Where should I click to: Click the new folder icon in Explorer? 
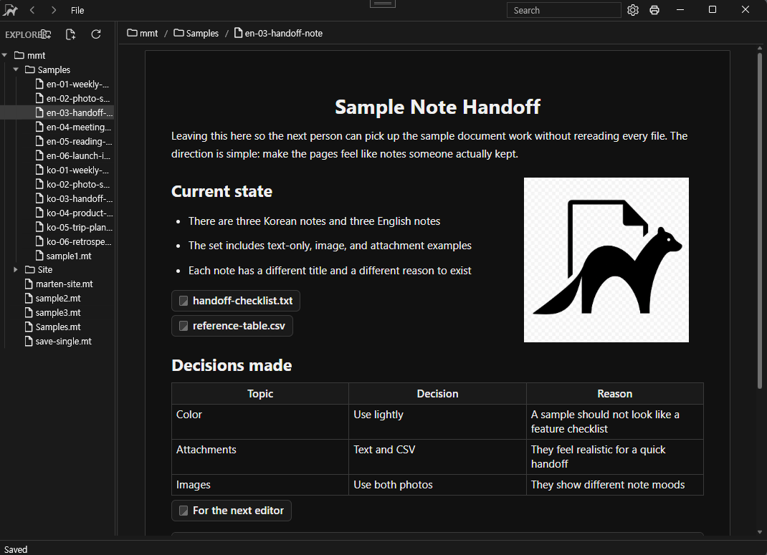[46, 34]
